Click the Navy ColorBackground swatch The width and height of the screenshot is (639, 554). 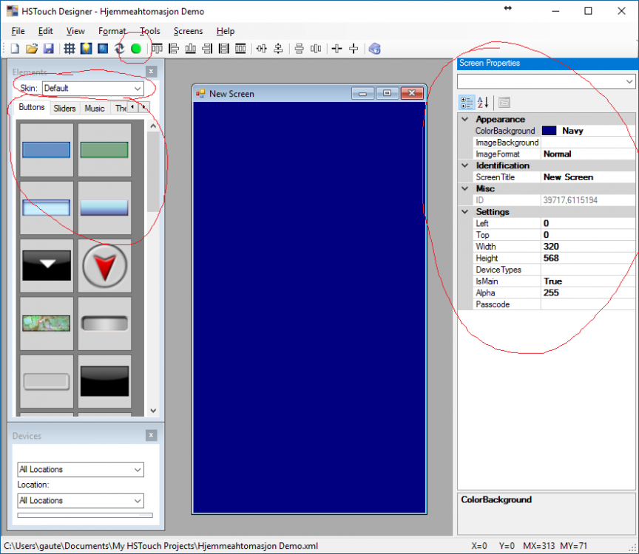point(550,131)
